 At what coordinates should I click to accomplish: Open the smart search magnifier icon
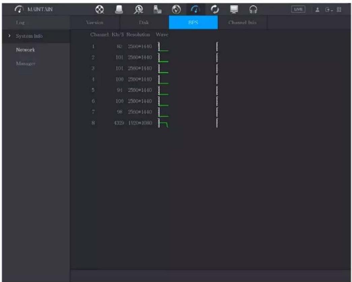(138, 10)
